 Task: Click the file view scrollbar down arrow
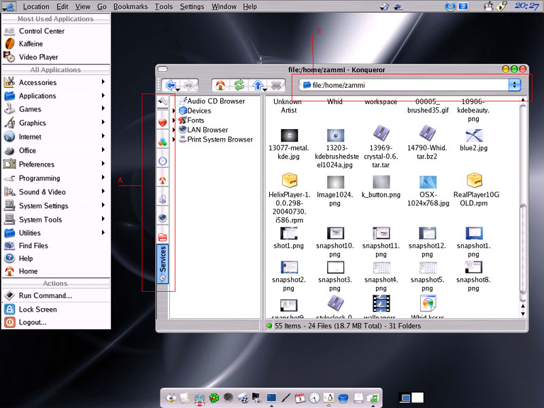[x=523, y=314]
